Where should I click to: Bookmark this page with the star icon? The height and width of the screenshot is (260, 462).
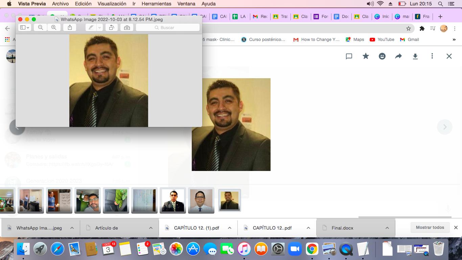[x=409, y=28]
